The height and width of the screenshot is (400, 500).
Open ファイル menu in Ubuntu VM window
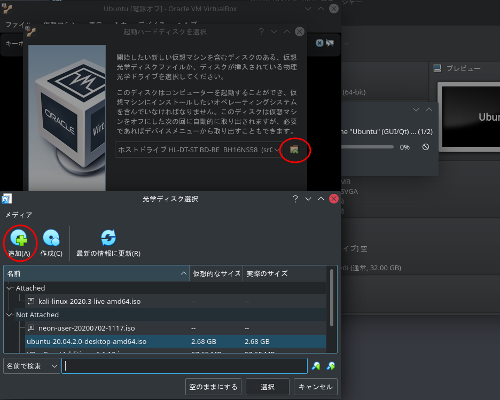18,24
